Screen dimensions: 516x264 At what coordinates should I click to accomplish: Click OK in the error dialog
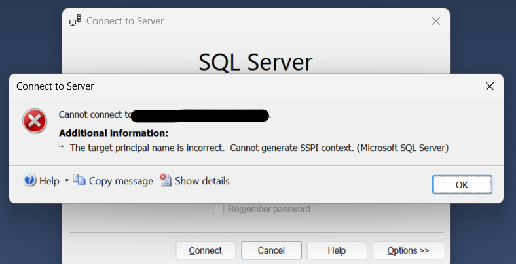point(462,184)
